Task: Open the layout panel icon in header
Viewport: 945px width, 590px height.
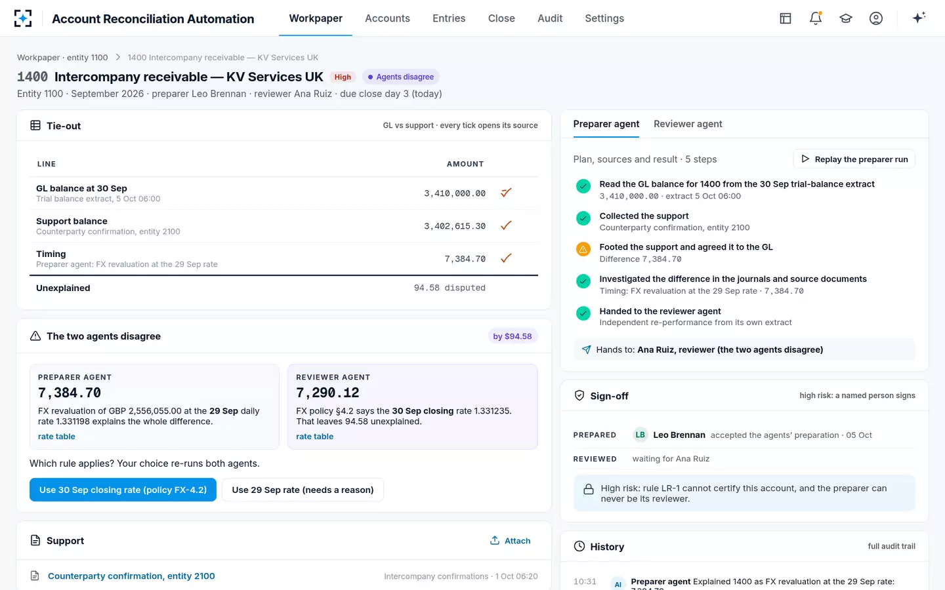Action: point(786,18)
